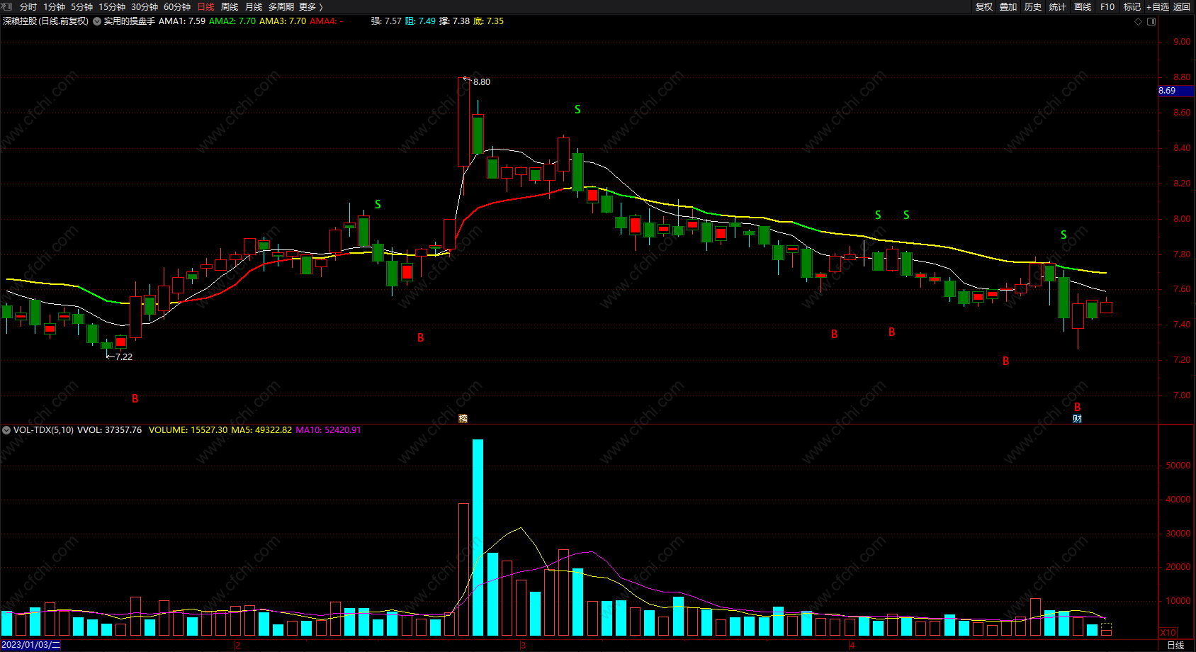Click the 日线 label at bottom-right corner
Screen dimensions: 1196x652
tap(1175, 645)
